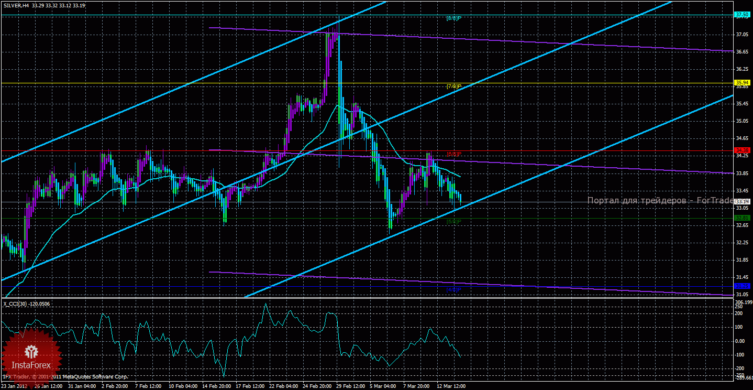The height and width of the screenshot is (390, 753).
Task: Select the green [5/8]P level label
Action: (x=454, y=221)
